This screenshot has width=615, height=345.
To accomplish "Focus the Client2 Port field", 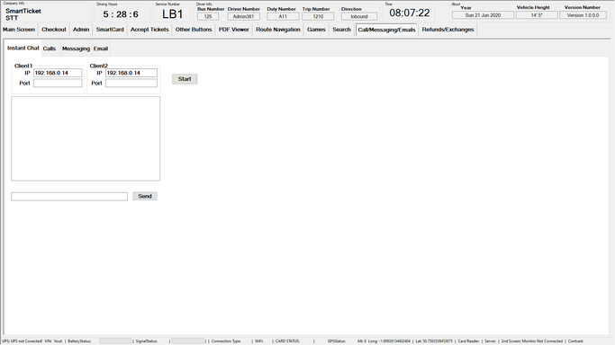I will (131, 83).
